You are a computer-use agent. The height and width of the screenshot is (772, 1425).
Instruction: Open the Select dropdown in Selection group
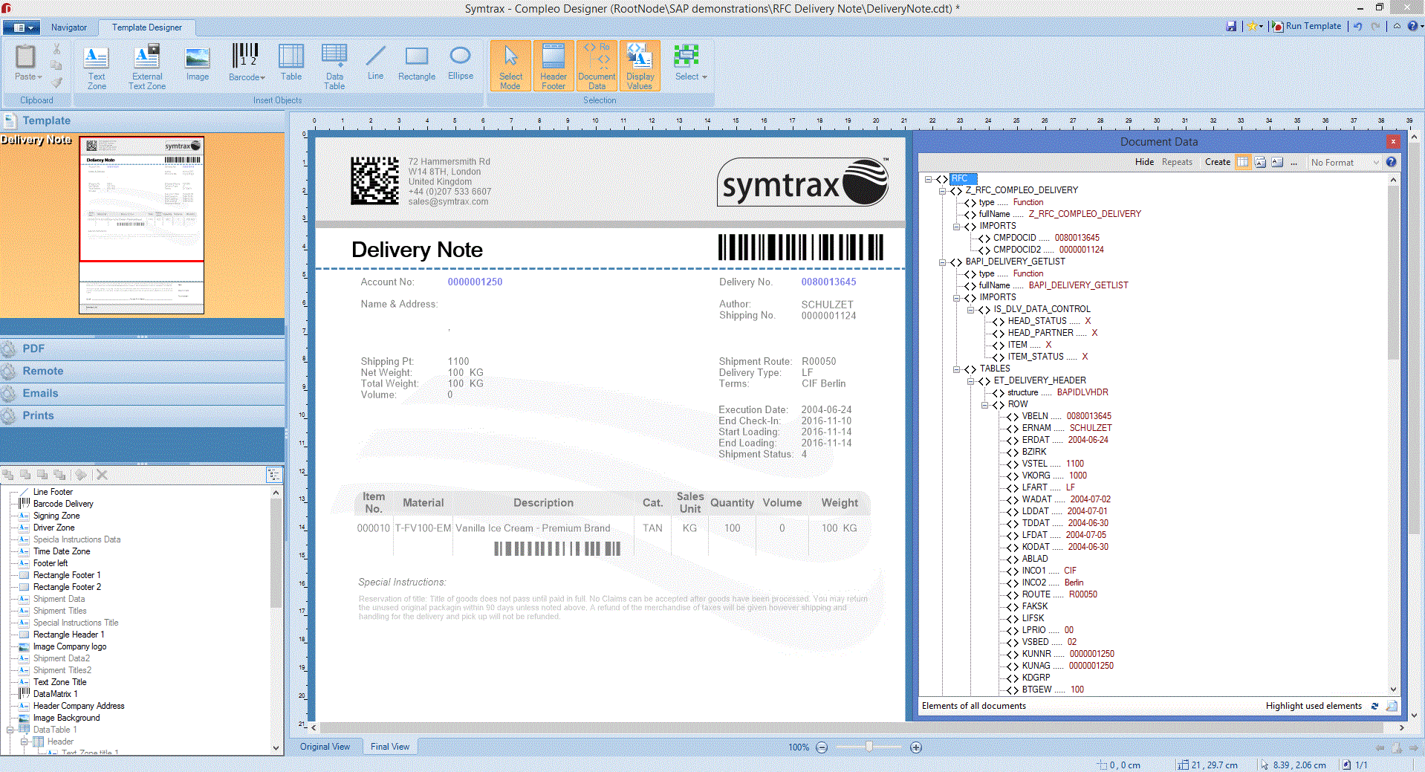pos(690,63)
